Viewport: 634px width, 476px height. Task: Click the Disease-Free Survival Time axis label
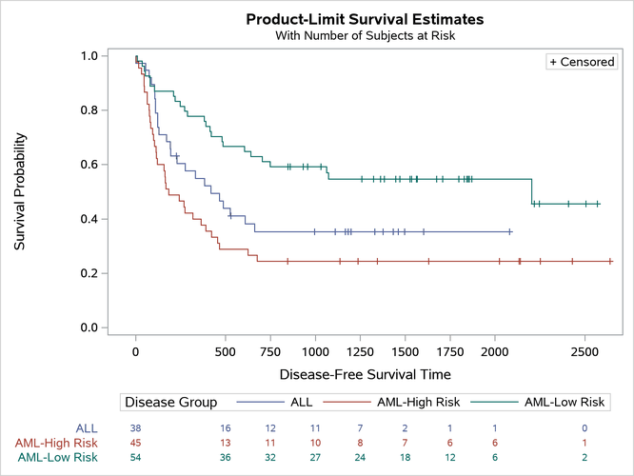pyautogui.click(x=365, y=374)
